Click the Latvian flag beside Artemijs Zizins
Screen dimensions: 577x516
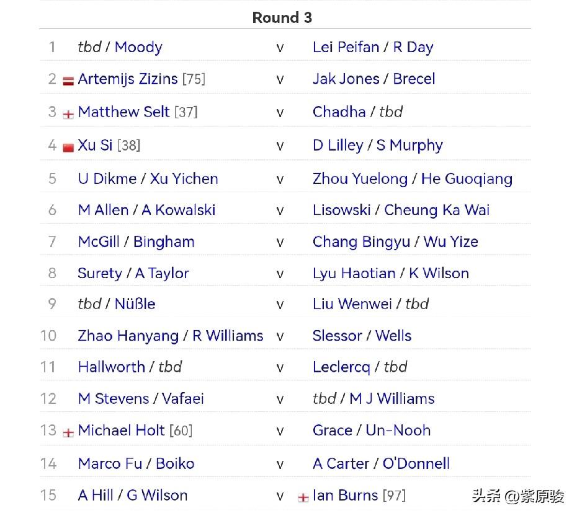click(x=68, y=81)
